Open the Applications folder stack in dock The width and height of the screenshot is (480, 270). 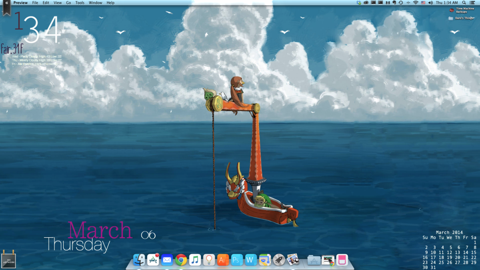pos(314,260)
